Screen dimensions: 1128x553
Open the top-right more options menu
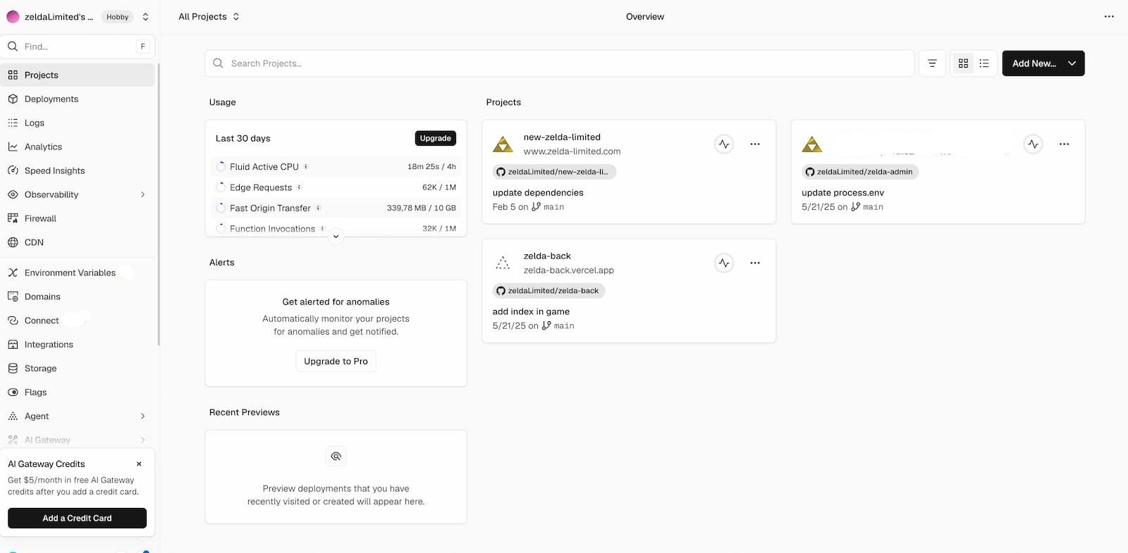point(1109,16)
